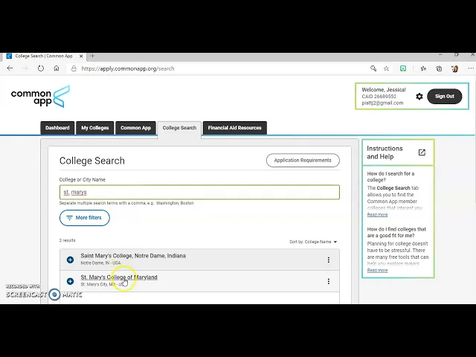Open account settings gear icon

pos(419,97)
